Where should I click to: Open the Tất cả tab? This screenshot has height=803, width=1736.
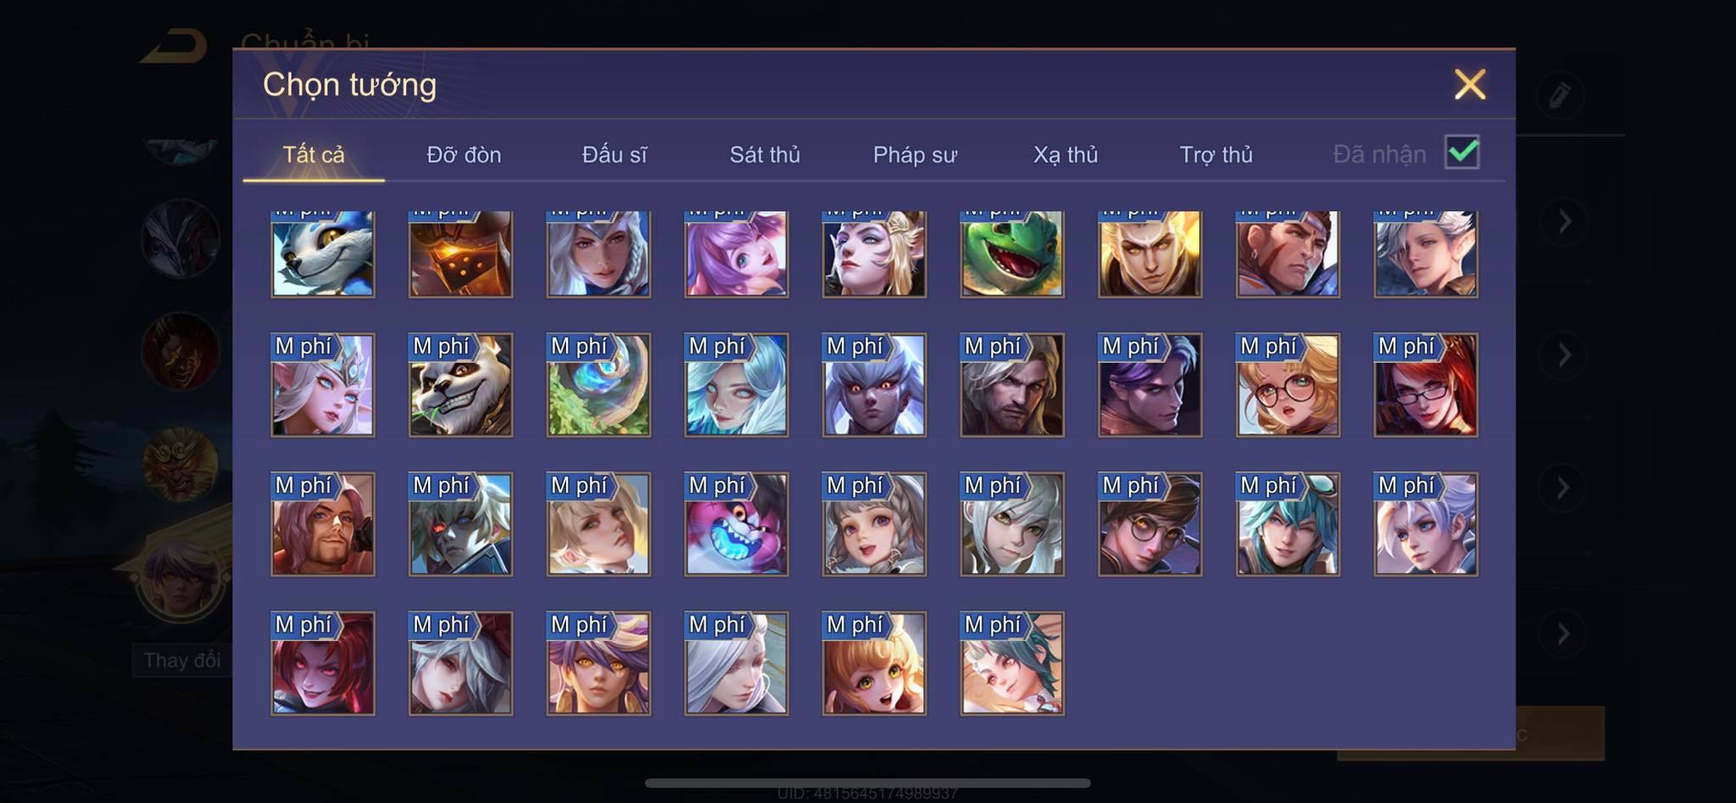tap(314, 155)
